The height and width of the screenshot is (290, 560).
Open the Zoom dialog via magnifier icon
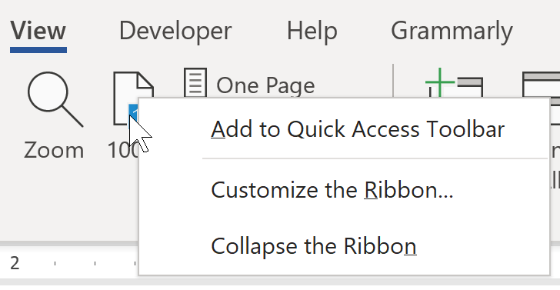coord(55,99)
